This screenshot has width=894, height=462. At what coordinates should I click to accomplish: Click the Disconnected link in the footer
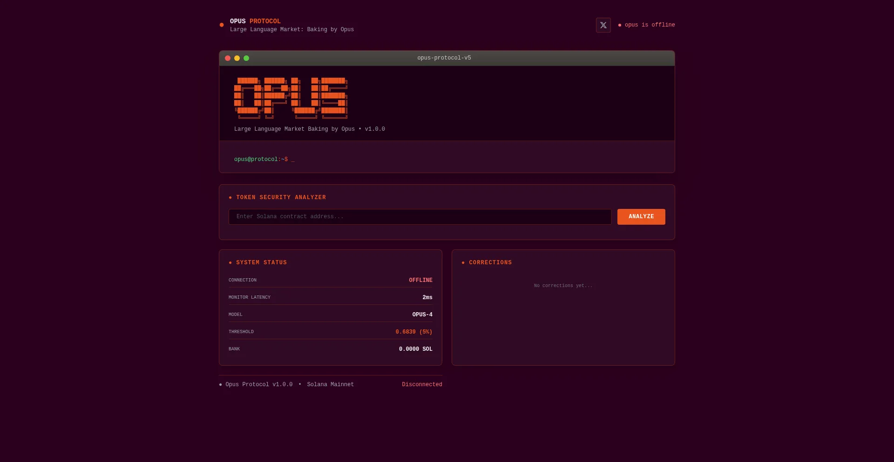tap(421, 384)
